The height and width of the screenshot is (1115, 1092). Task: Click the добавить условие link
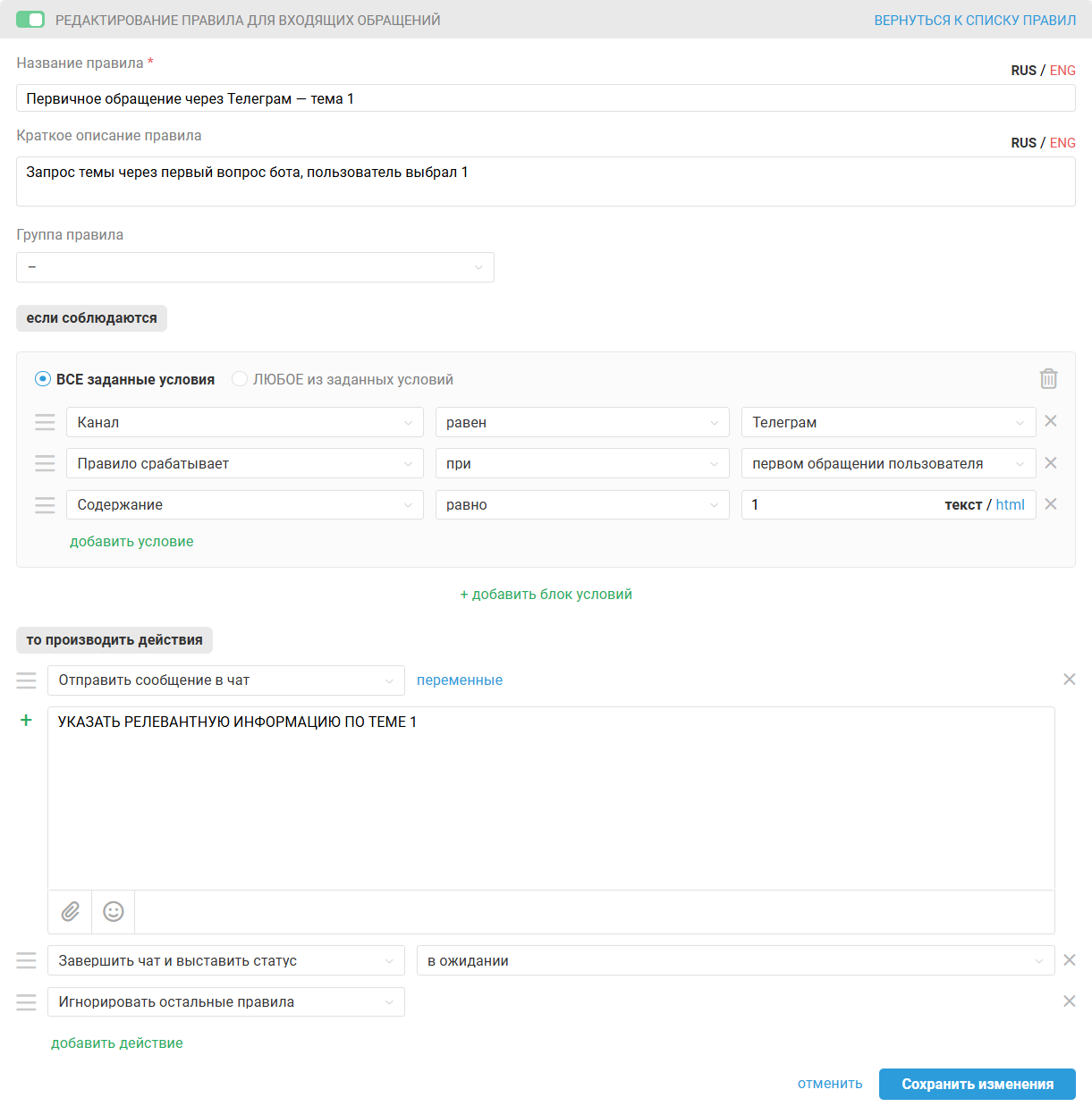pos(131,541)
